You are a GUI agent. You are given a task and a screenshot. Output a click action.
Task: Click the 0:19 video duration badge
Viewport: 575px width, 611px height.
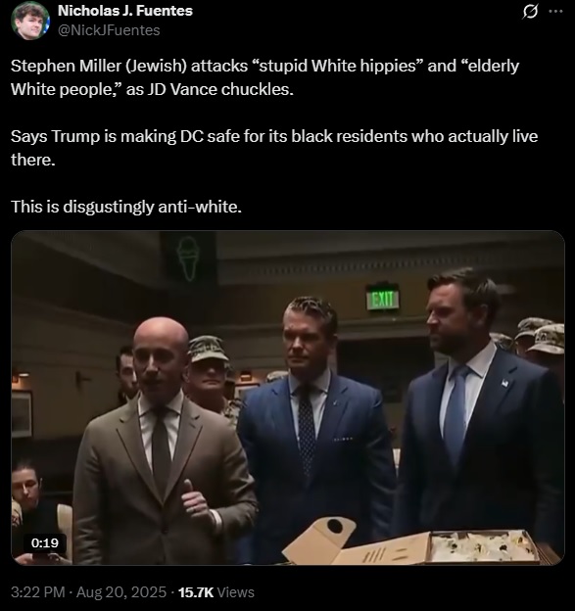tap(45, 542)
